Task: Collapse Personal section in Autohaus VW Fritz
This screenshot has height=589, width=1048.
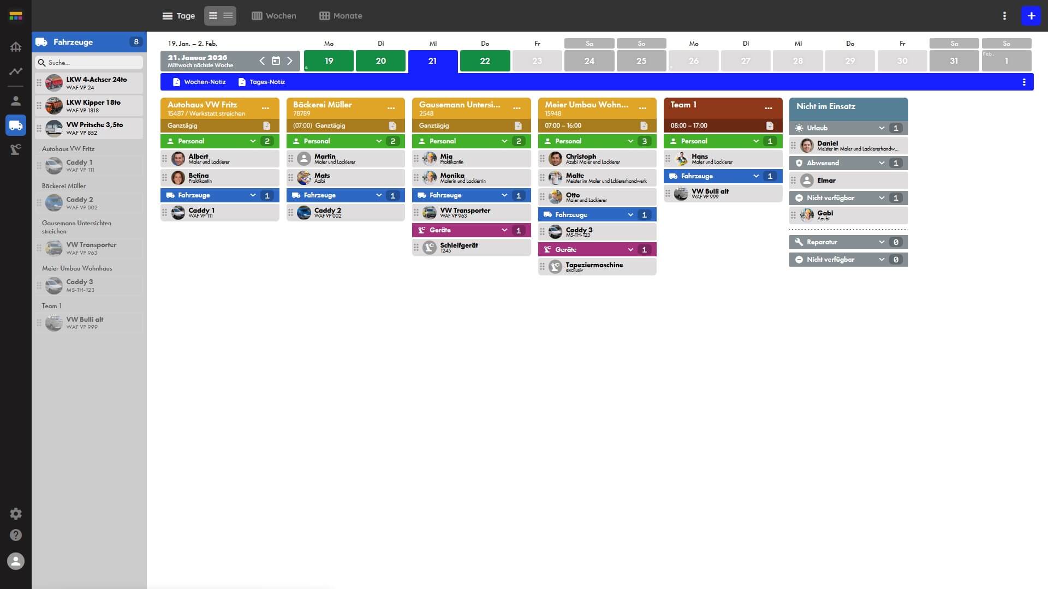Action: pos(253,141)
